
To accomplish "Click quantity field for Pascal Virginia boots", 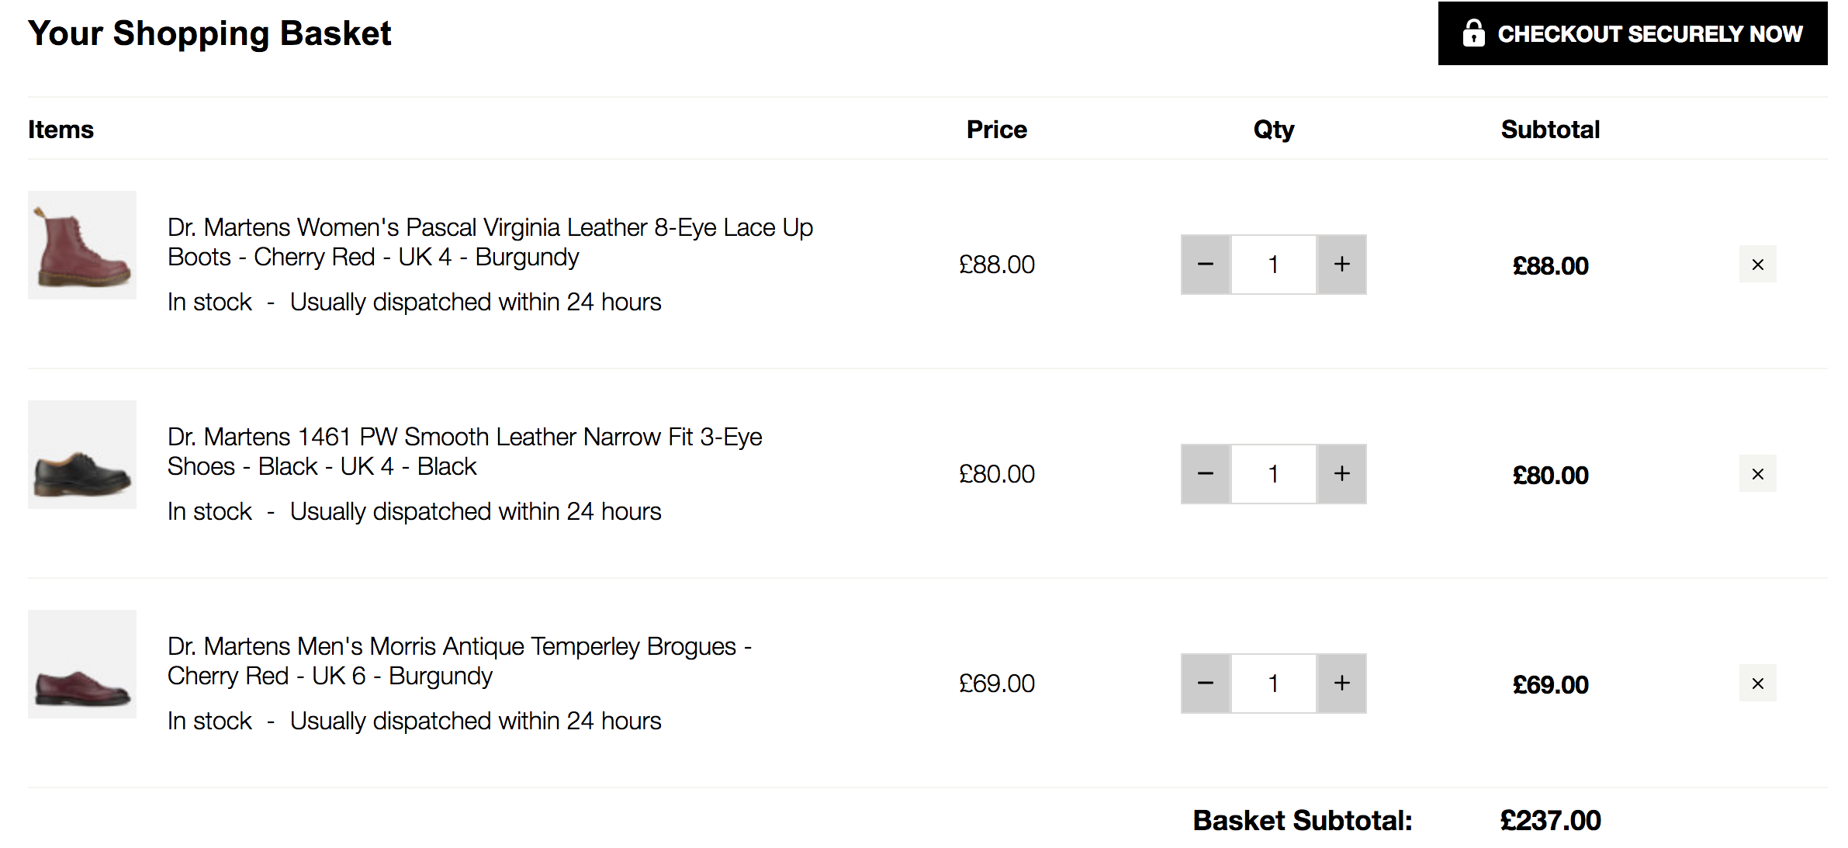I will click(1273, 265).
